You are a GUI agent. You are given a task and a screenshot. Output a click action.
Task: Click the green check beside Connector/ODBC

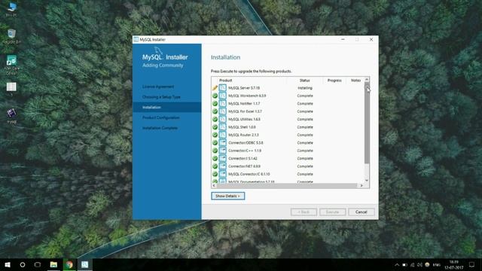click(215, 143)
